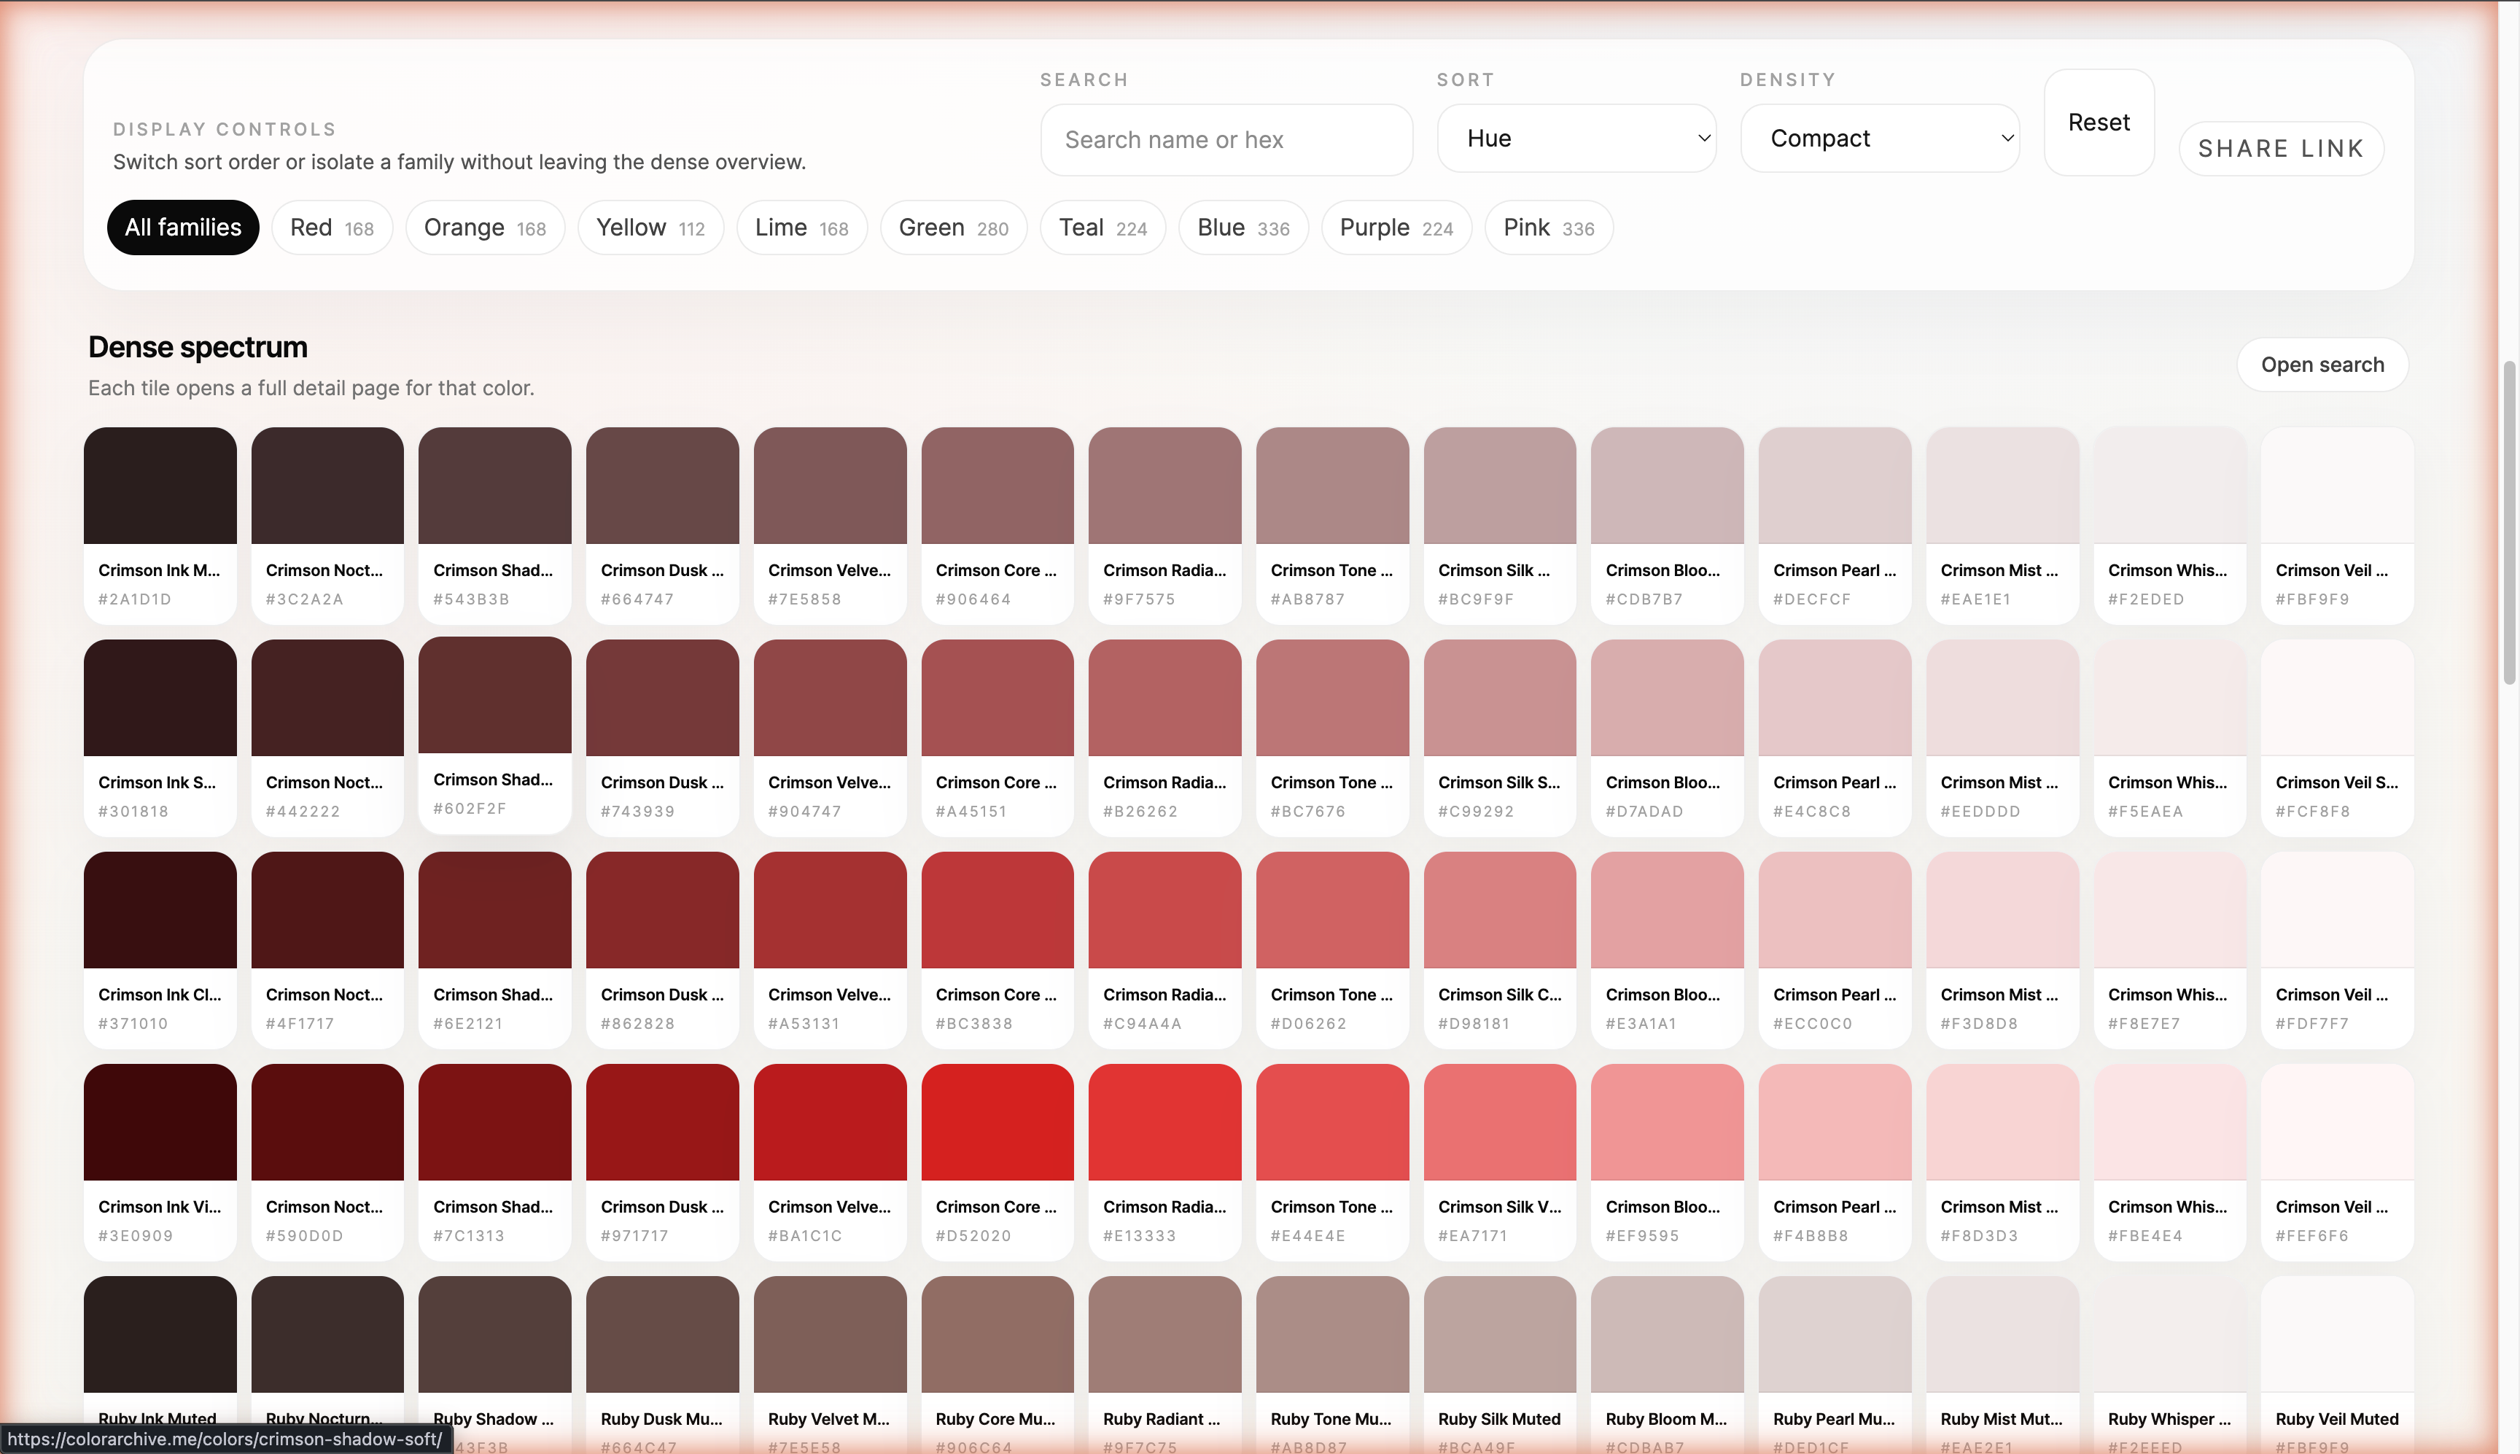Open the #906464 Crimson Core tile

pyautogui.click(x=997, y=525)
